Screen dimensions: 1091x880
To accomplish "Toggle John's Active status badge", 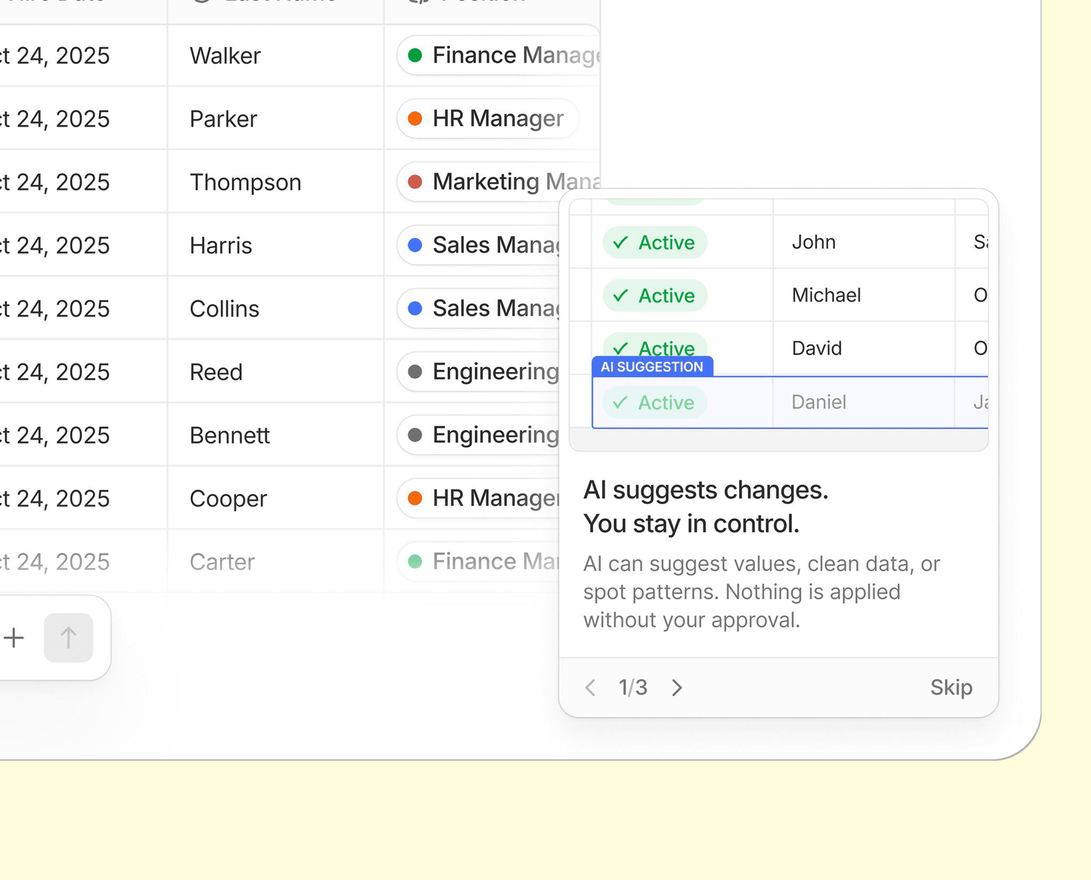I will point(655,242).
